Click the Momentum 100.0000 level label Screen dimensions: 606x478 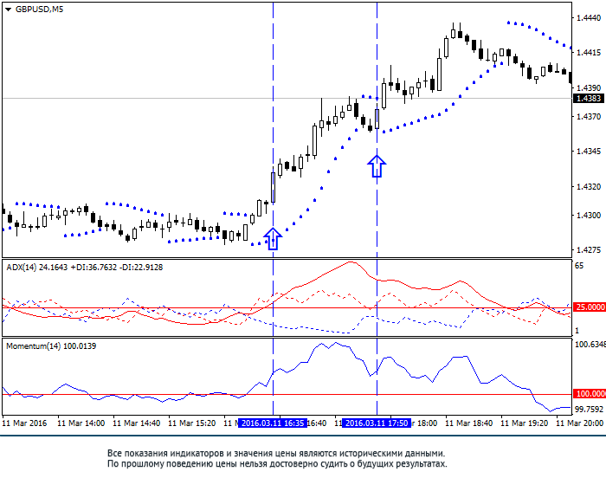(x=590, y=394)
